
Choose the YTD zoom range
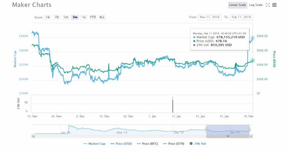(x=93, y=17)
